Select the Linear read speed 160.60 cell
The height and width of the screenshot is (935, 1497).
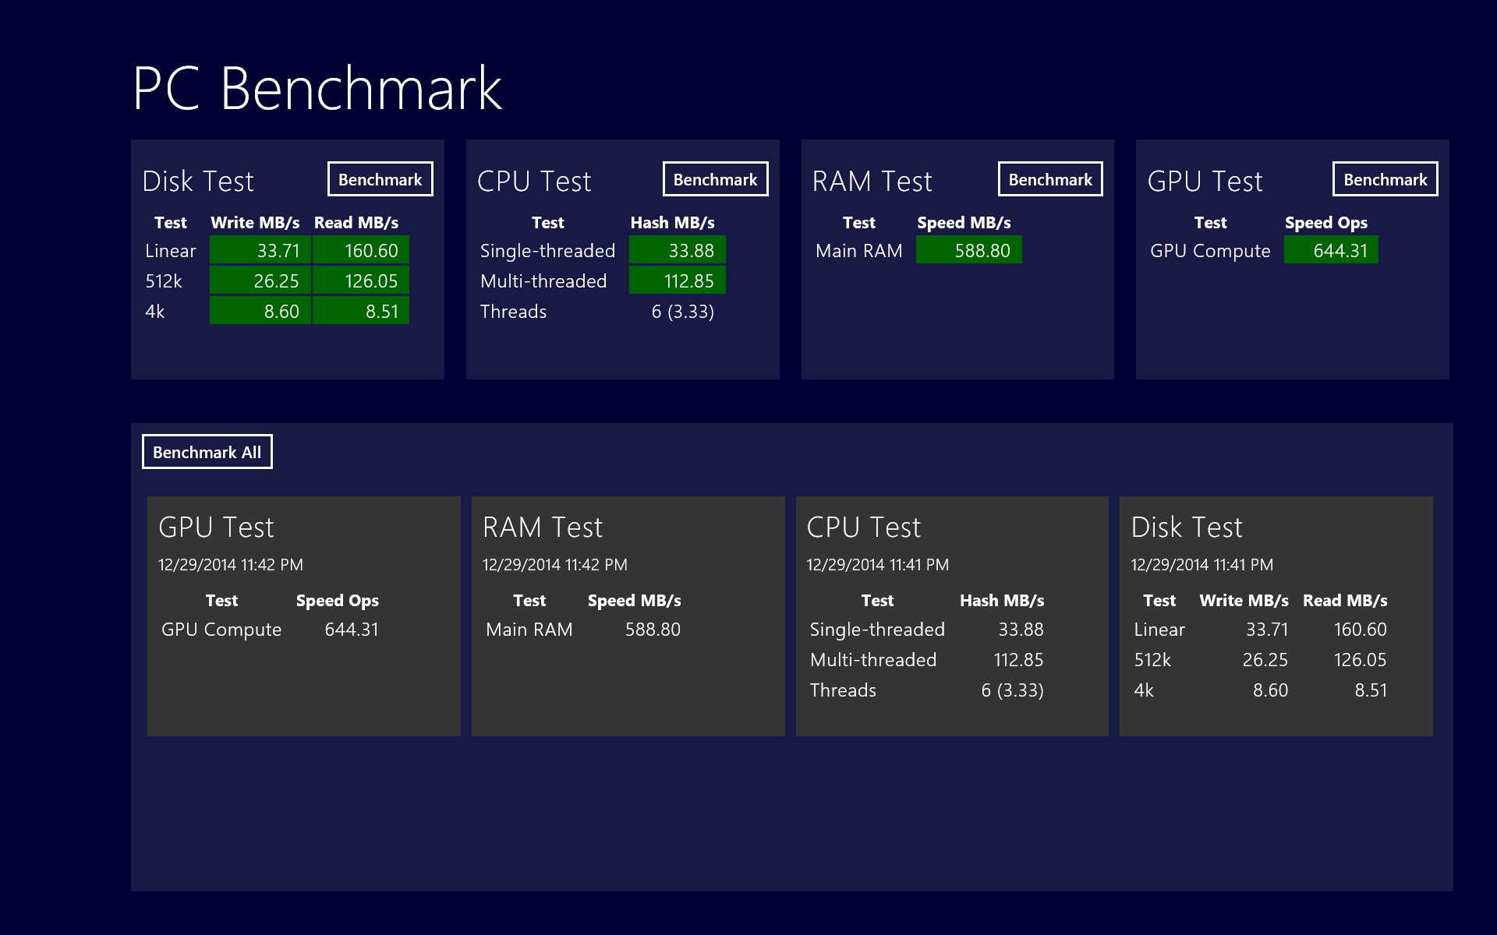pyautogui.click(x=361, y=250)
